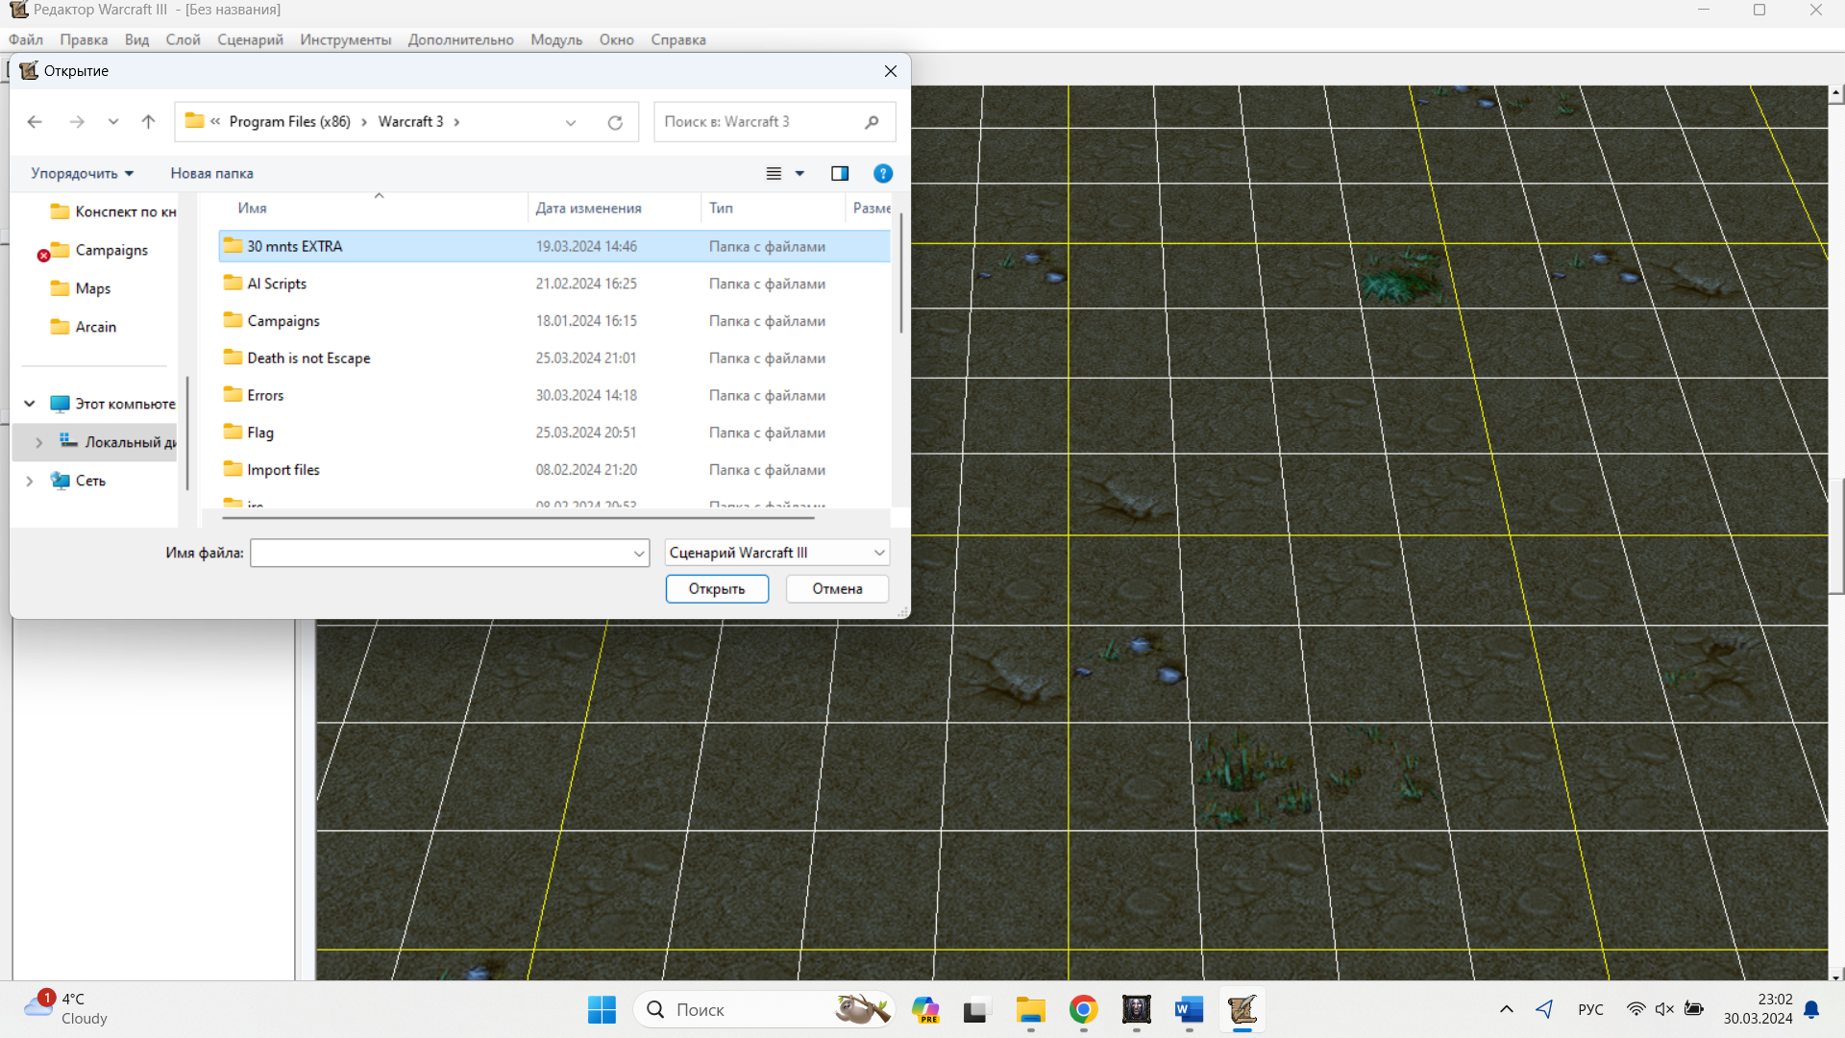Toggle the preview pane
The width and height of the screenshot is (1845, 1038).
coord(840,173)
